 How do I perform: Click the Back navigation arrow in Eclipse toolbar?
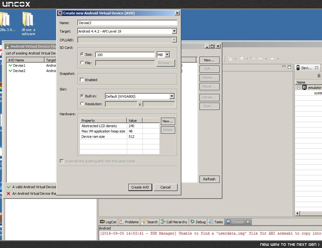(x=261, y=59)
